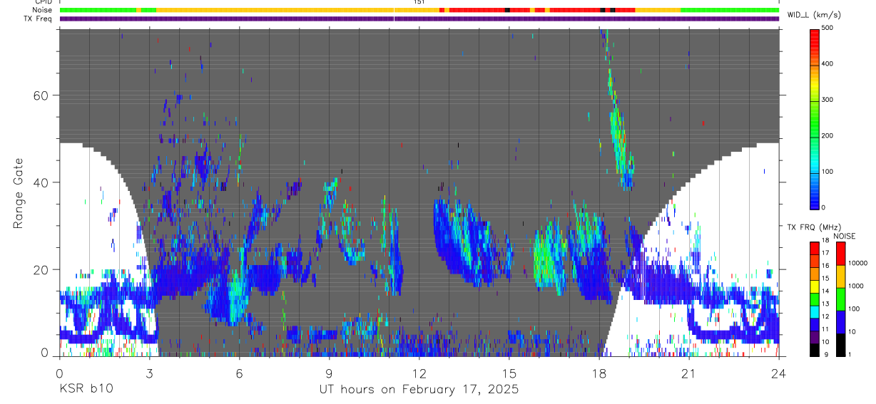Click the '16' label on TX FRQ legend
This screenshot has height=404, width=876.
[x=826, y=266]
